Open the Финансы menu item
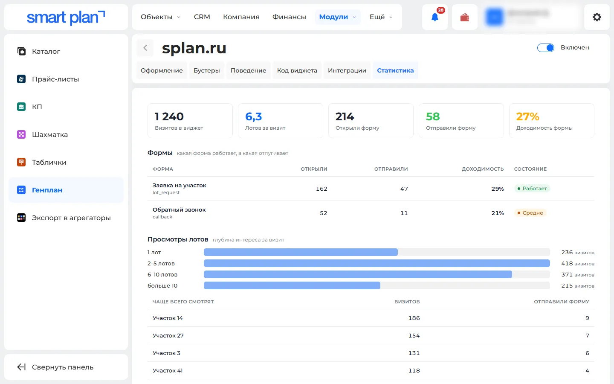Image resolution: width=614 pixels, height=384 pixels. click(x=289, y=17)
